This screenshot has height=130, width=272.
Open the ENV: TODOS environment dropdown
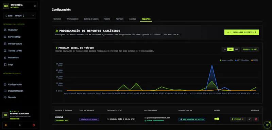click(x=20, y=16)
